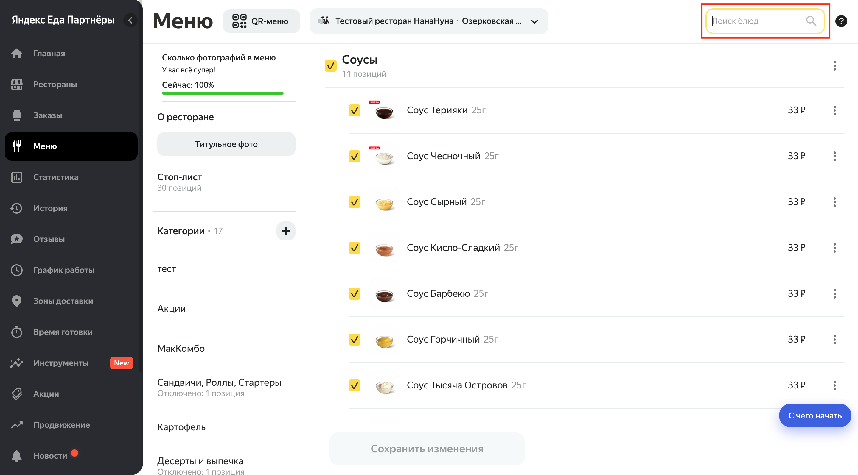858x475 pixels.
Task: Open Статистика in sidebar menu
Action: pyautogui.click(x=71, y=177)
